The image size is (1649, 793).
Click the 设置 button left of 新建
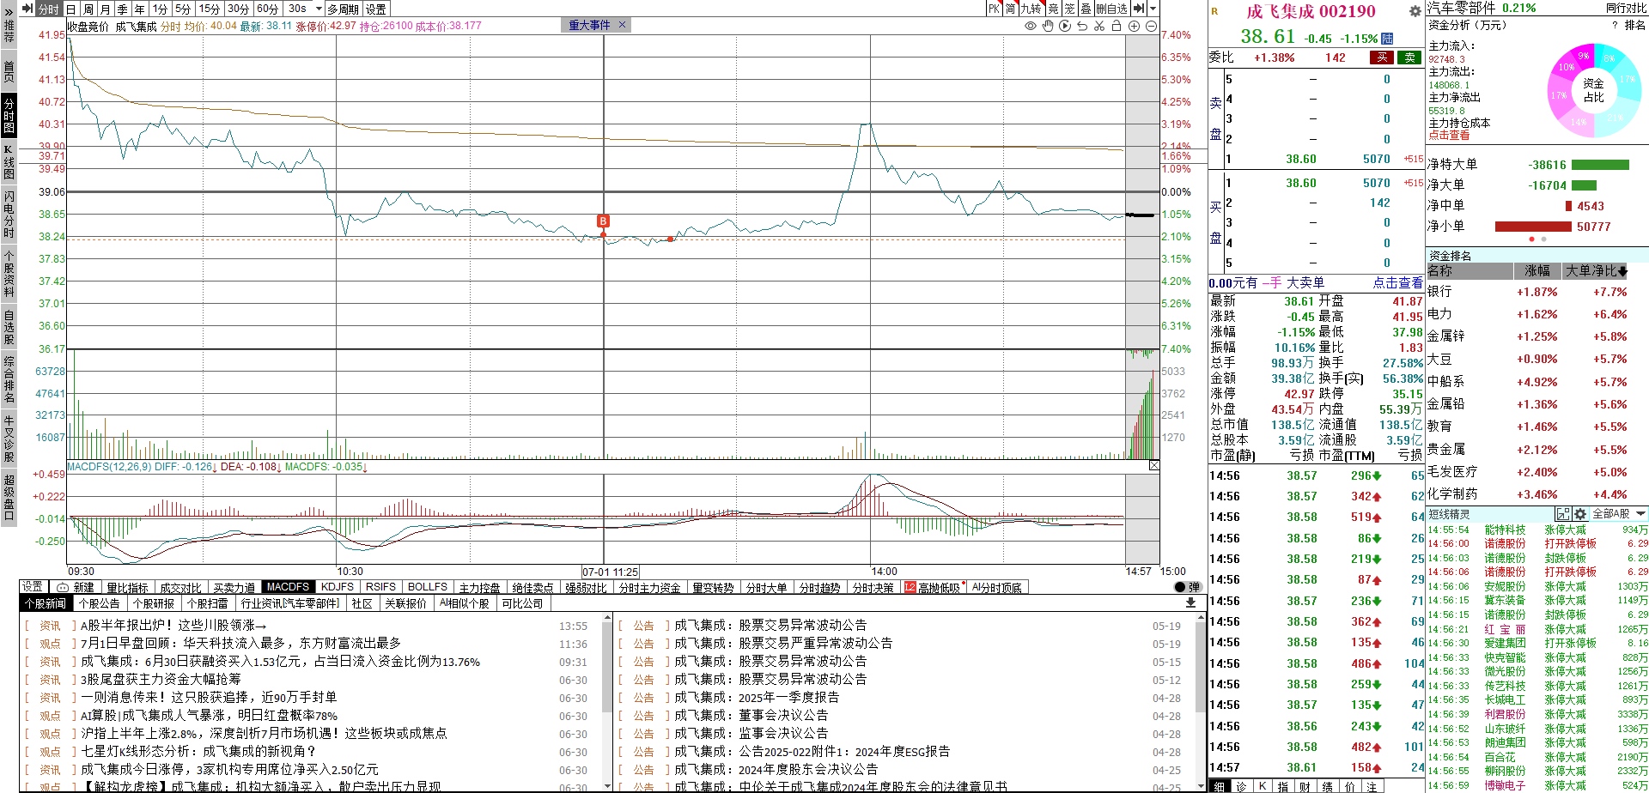click(x=33, y=587)
